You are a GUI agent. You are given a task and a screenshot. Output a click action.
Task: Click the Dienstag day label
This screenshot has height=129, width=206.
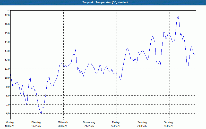click(x=36, y=122)
